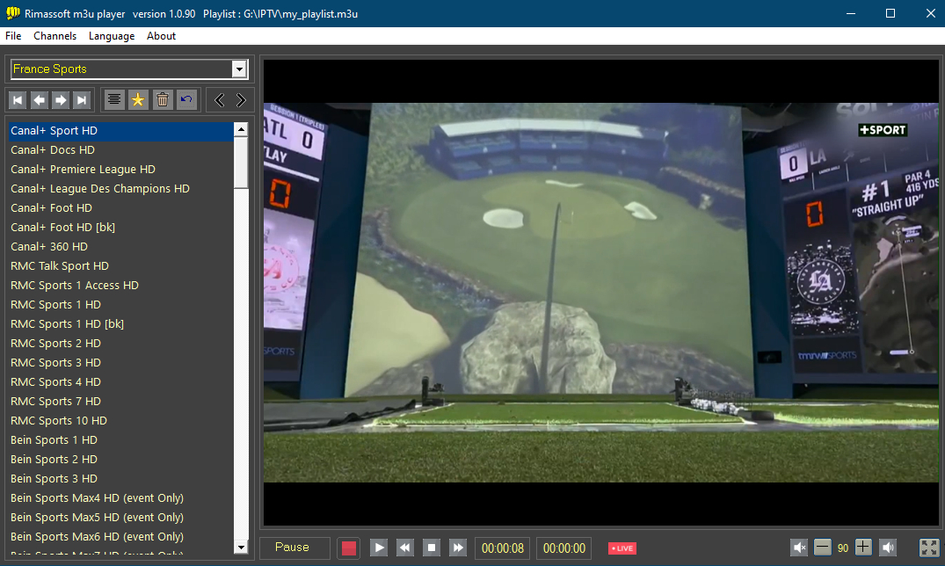Select Bein Sports Max5 HD (event Only)
This screenshot has width=945, height=566.
click(x=120, y=517)
